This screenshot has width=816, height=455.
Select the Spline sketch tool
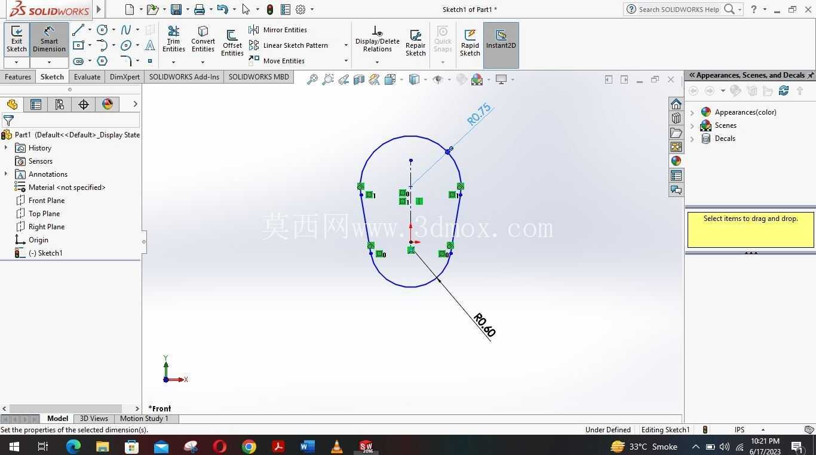[126, 30]
